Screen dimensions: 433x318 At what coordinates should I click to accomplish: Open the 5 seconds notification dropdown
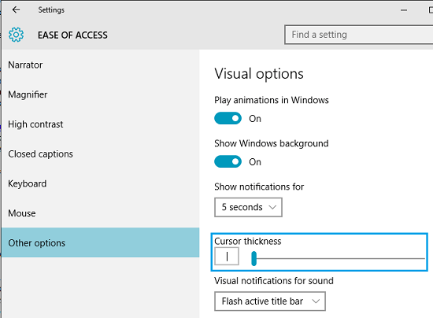point(248,207)
